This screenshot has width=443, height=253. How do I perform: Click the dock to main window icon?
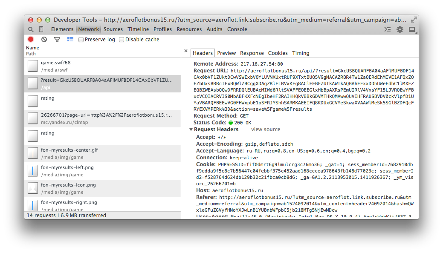click(x=412, y=29)
